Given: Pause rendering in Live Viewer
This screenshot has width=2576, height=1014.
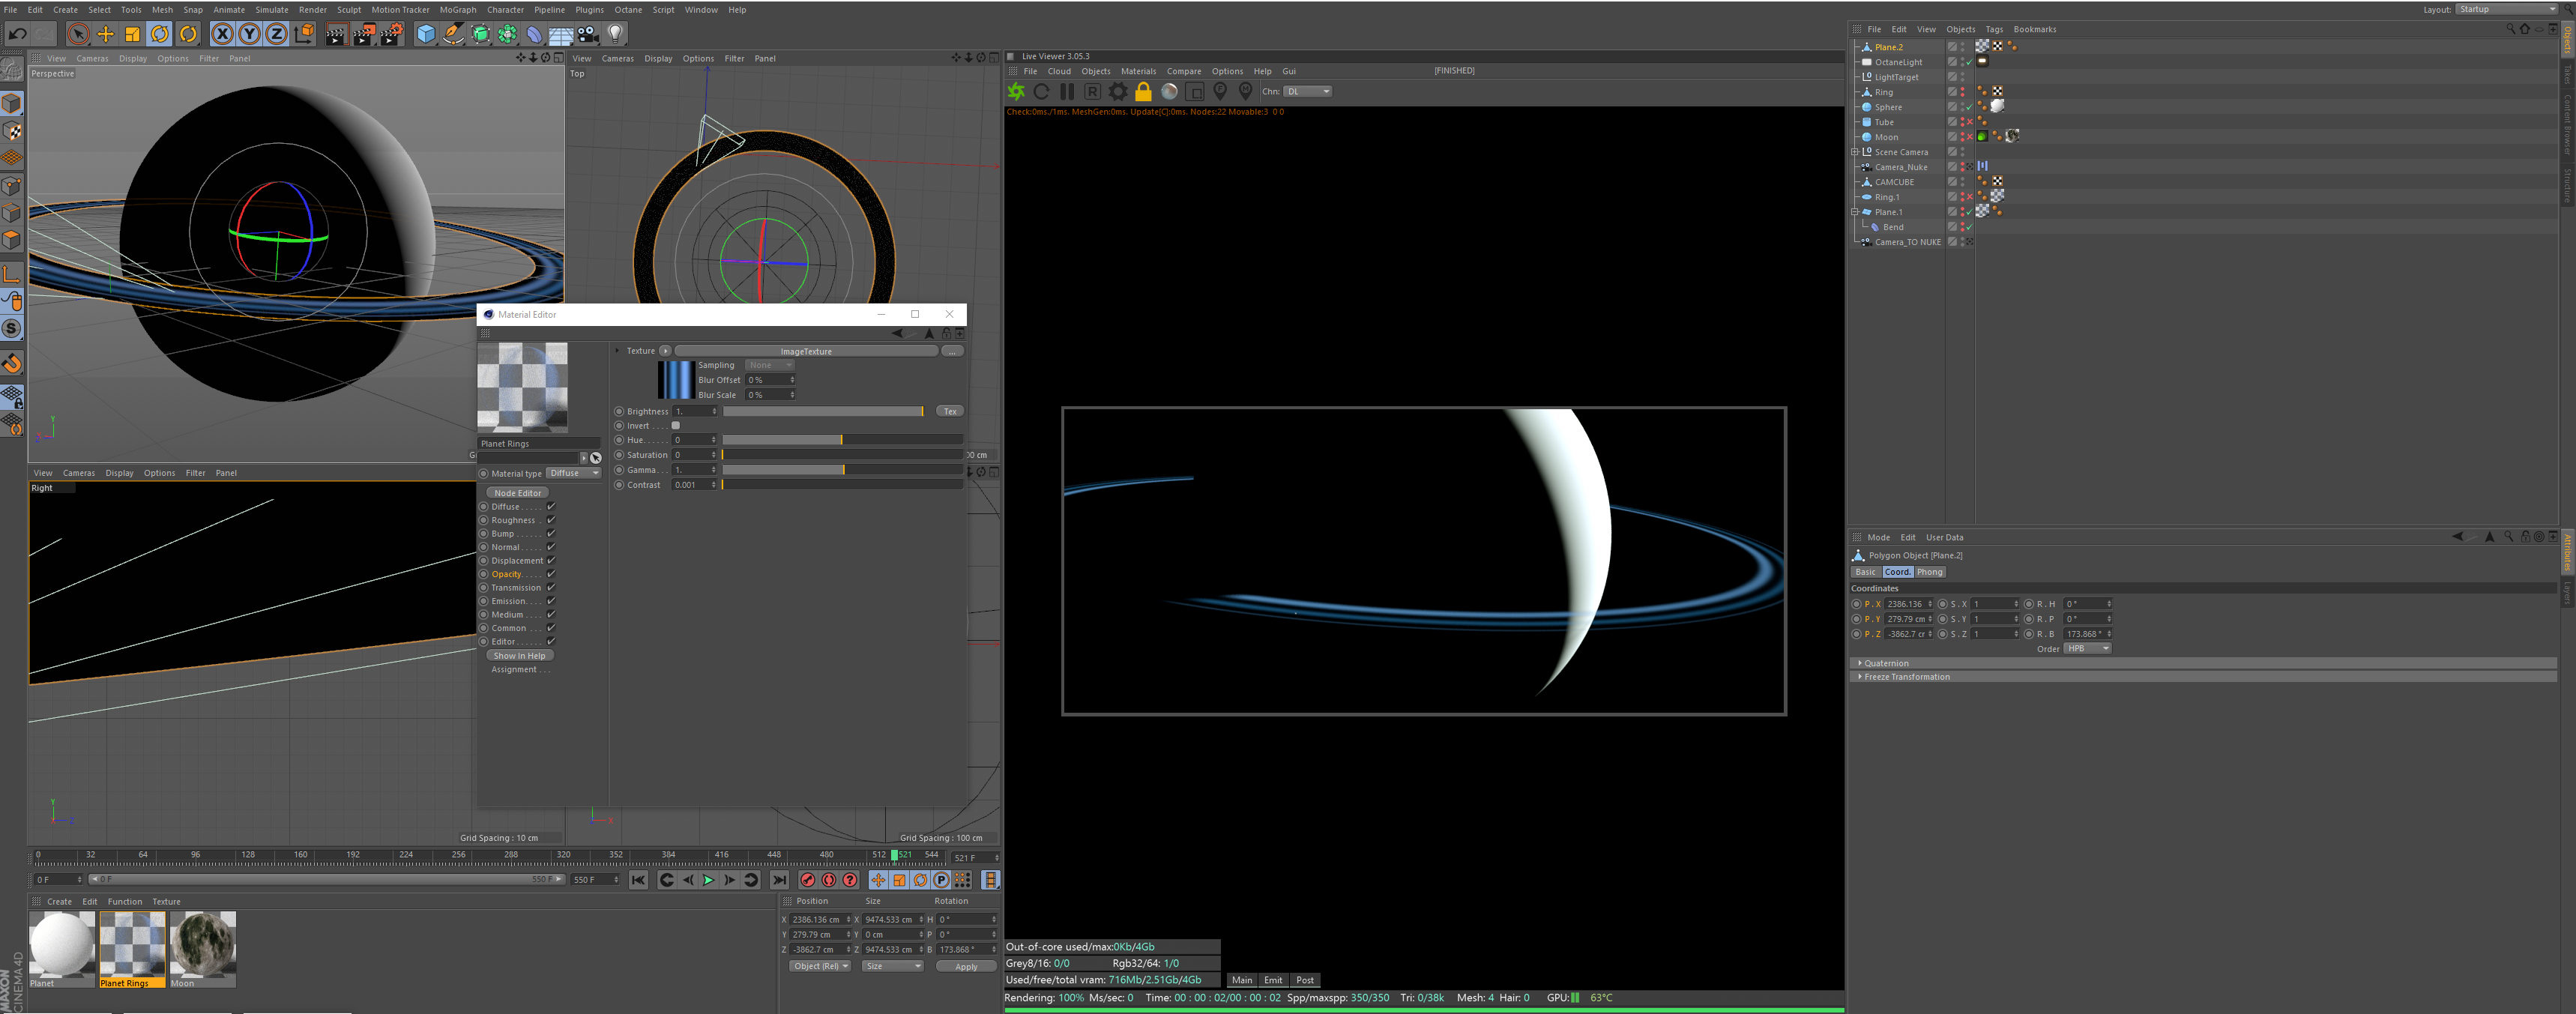Looking at the screenshot, I should tap(1067, 92).
